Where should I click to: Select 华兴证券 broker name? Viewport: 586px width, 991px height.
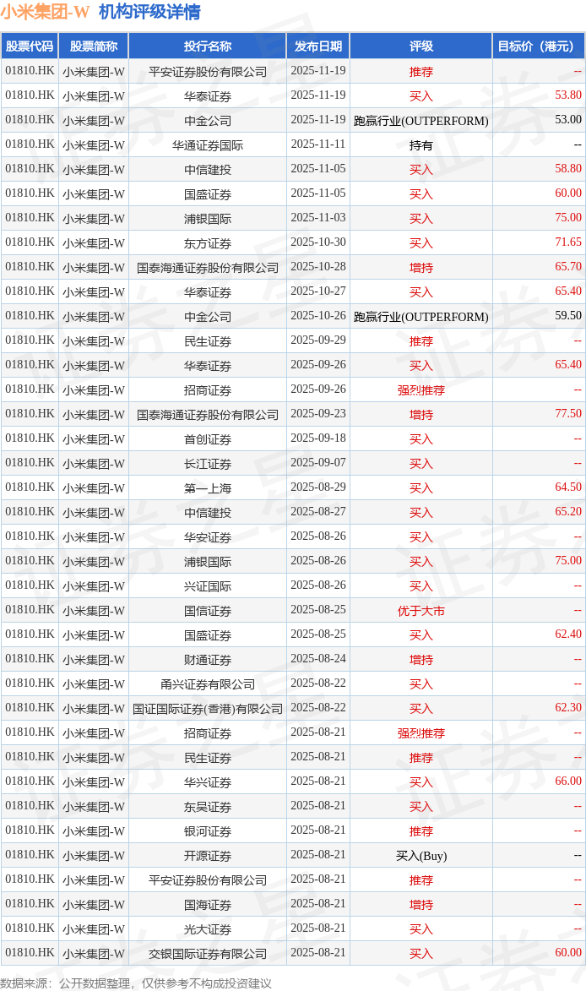pos(207,781)
